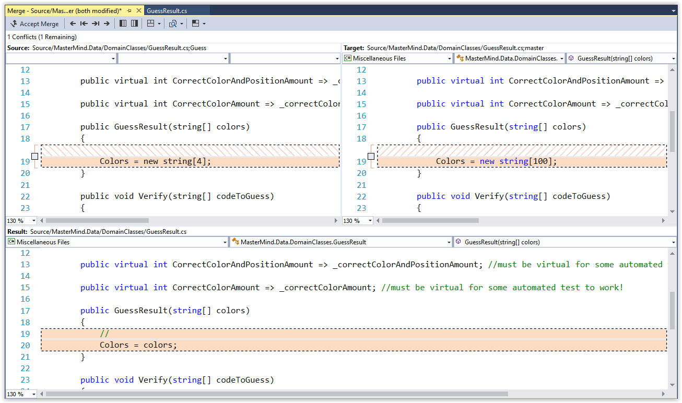Click 'public GuessResult(string[] colors)' in Target pane code

pos(501,127)
